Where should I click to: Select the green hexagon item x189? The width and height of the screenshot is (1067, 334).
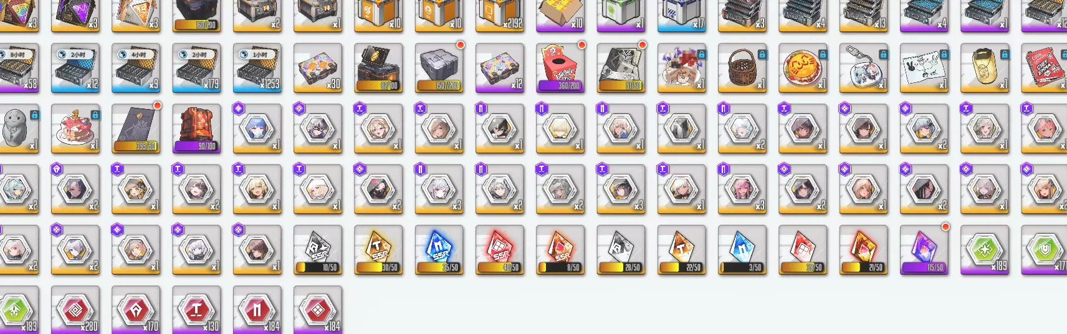(985, 250)
